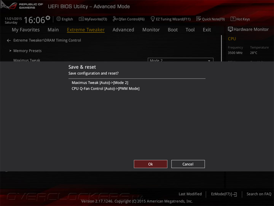Click the Hardware Monitor panel title
Image resolution: width=274 pixels, height=206 pixels.
coord(251,29)
